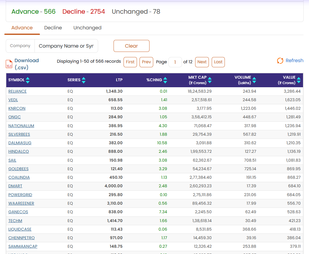Open the Company search type dropdown

pos(20,46)
